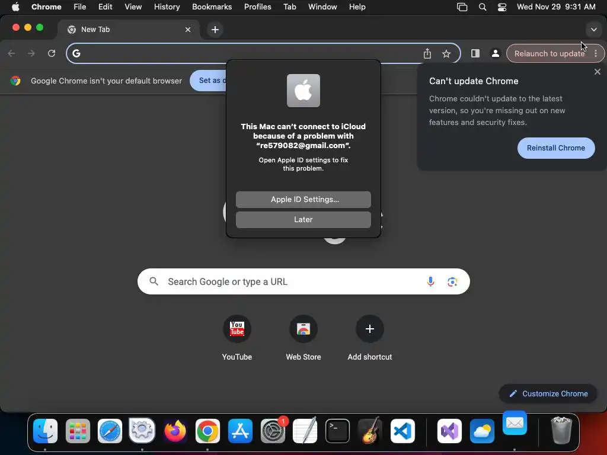Open Visual Studio Code from the Dock
607x455 pixels.
pyautogui.click(x=402, y=431)
